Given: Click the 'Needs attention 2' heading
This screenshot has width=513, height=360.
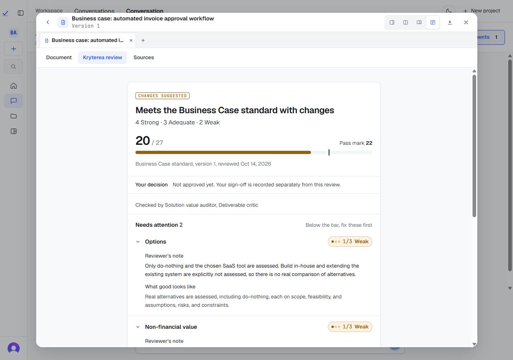Looking at the screenshot, I should (x=159, y=225).
